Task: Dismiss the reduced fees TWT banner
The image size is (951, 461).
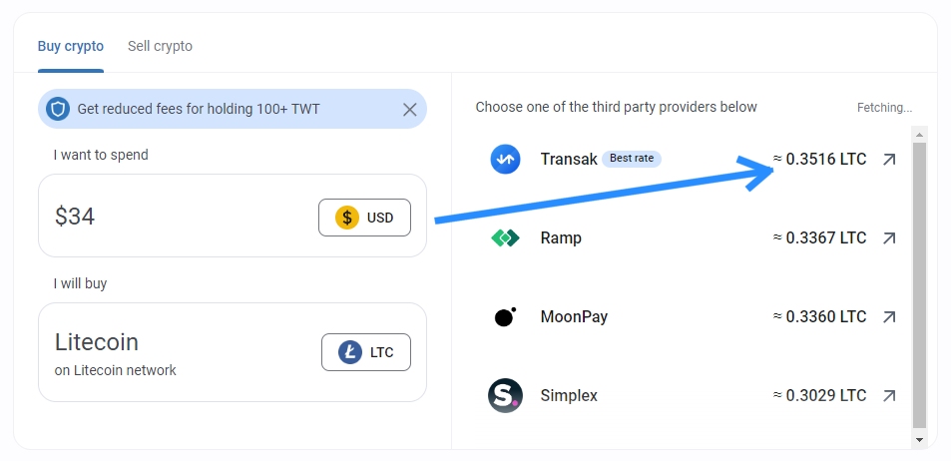Action: click(409, 110)
